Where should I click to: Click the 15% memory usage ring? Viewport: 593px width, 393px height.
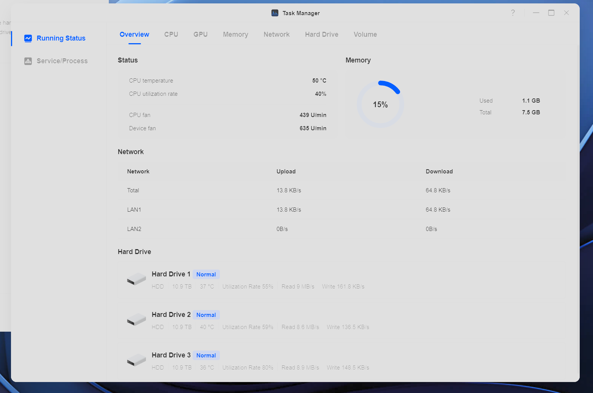coord(380,104)
